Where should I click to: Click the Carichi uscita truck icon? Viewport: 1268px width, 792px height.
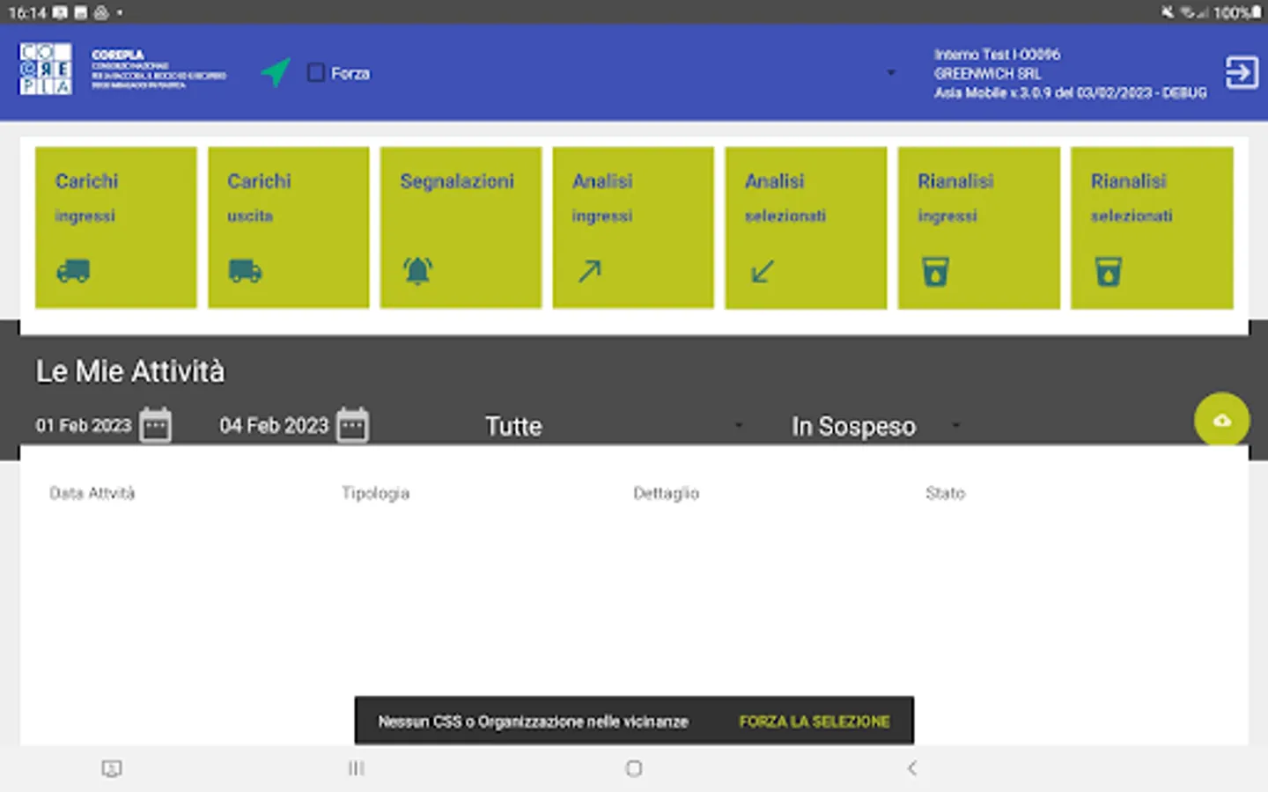point(246,272)
